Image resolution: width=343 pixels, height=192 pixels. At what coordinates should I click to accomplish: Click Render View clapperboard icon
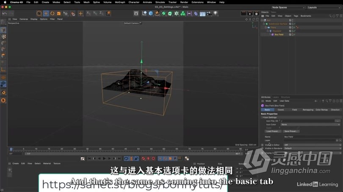pyautogui.click(x=243, y=14)
